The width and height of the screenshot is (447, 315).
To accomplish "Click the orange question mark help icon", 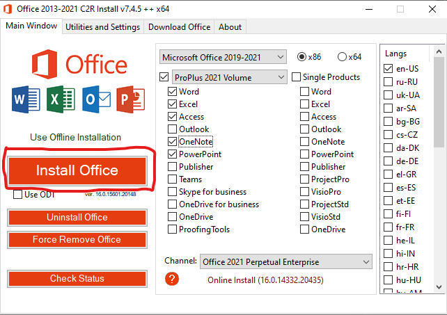I will pyautogui.click(x=172, y=279).
